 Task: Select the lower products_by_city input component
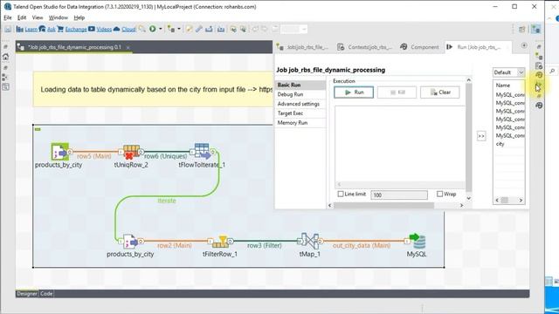pos(130,242)
